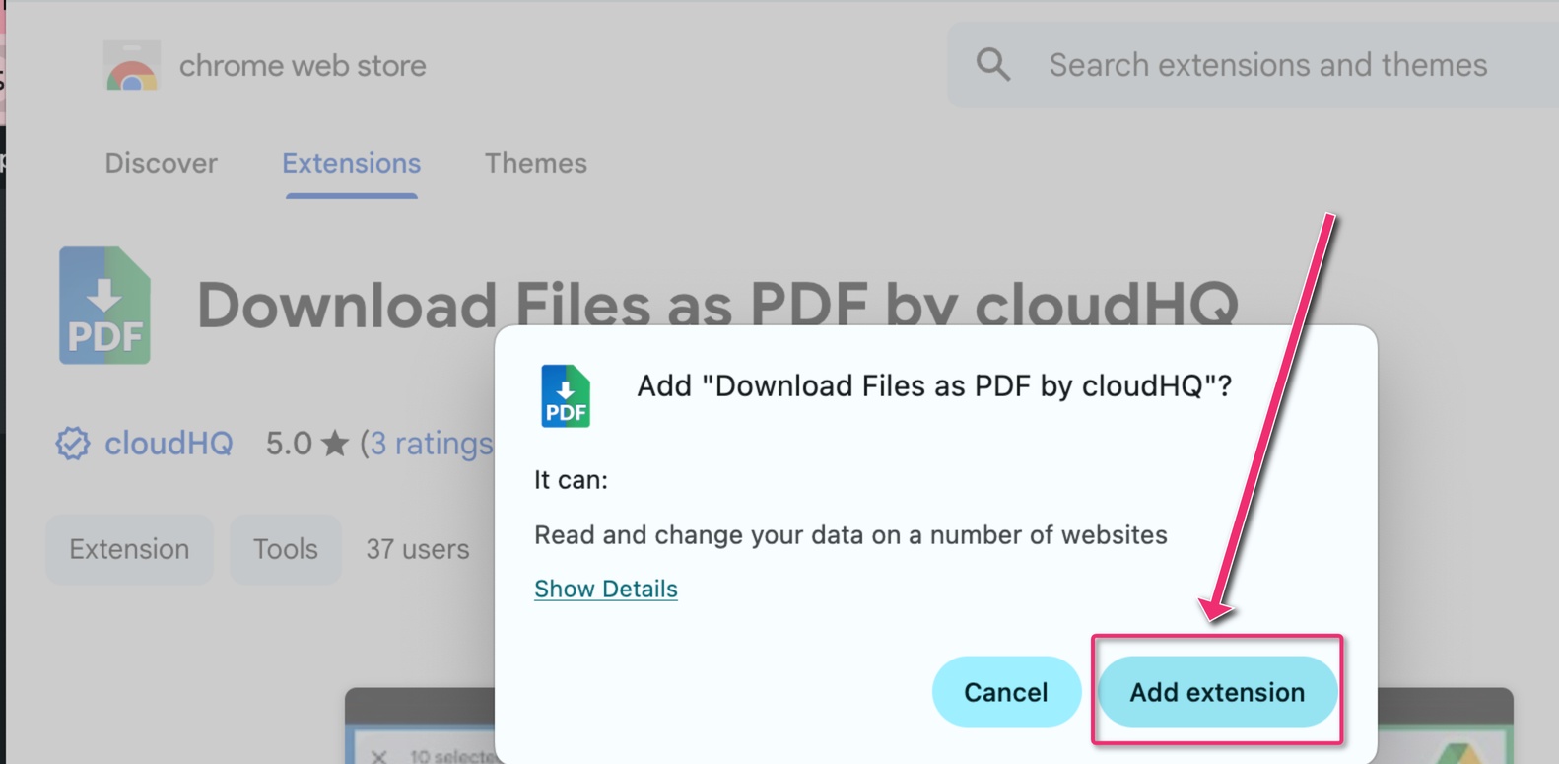Click the verified publisher badge beside cloudHQ
1559x764 pixels.
tap(72, 444)
